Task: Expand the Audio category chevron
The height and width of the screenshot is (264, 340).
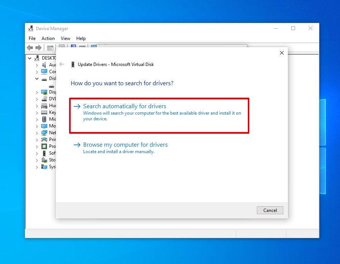Action: [x=37, y=65]
